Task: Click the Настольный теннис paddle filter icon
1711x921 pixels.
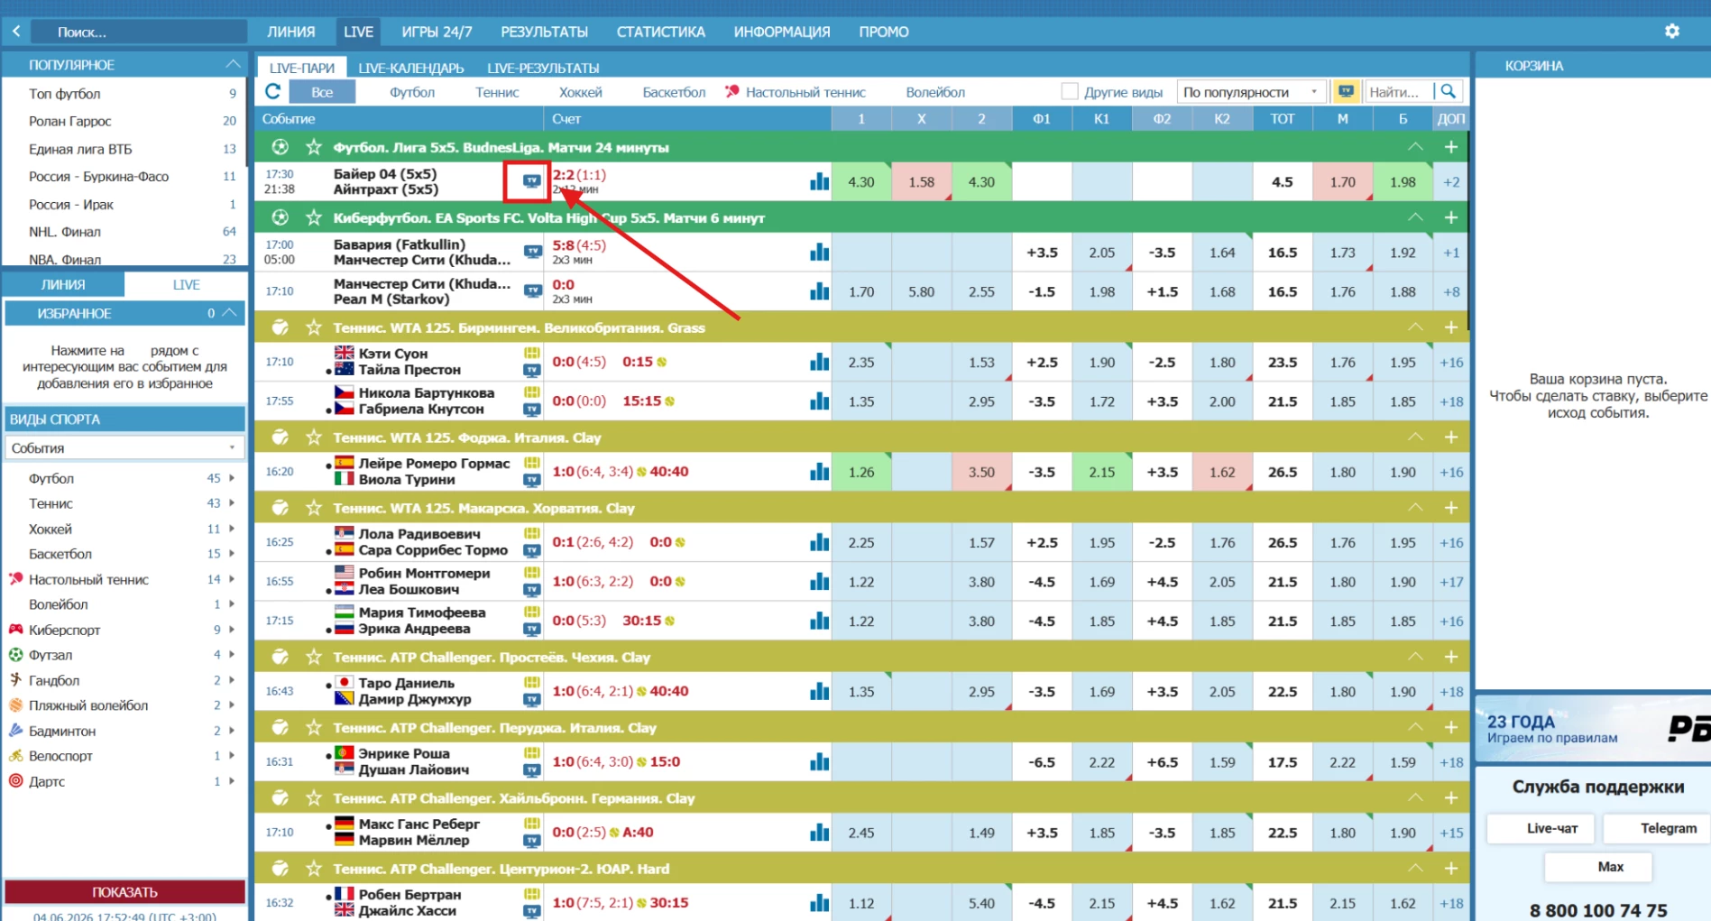Action: click(x=731, y=91)
